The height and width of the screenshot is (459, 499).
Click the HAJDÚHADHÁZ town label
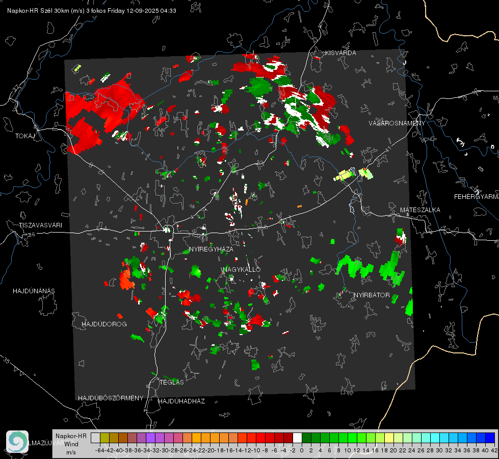pyautogui.click(x=181, y=401)
